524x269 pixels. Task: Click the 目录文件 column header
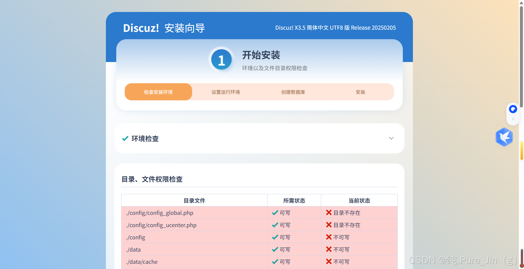(194, 200)
